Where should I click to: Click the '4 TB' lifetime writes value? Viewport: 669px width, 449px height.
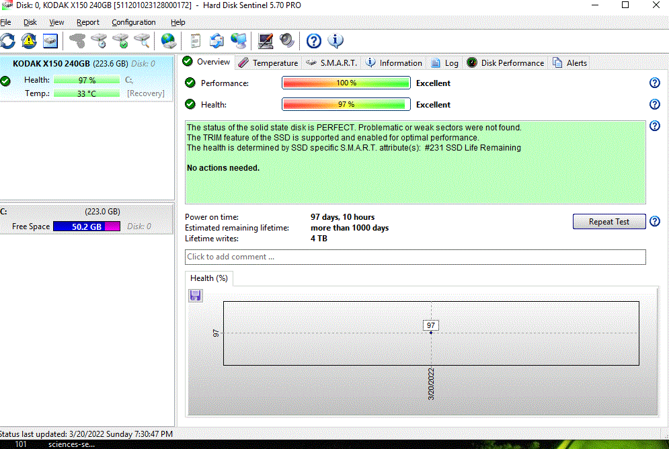point(319,239)
